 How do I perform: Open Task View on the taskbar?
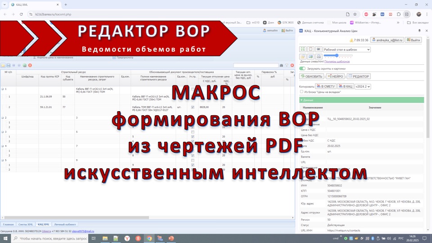click(94, 238)
